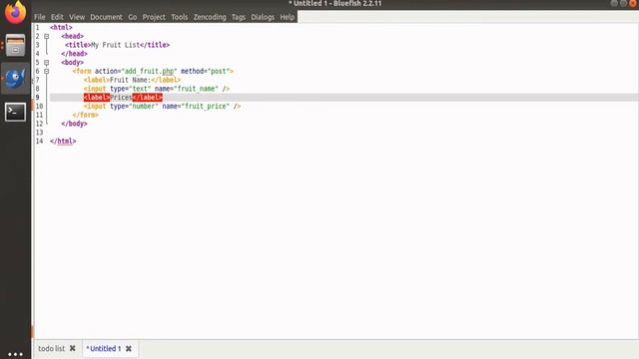Switch to the todo list tab
This screenshot has height=359, width=639.
[51, 348]
